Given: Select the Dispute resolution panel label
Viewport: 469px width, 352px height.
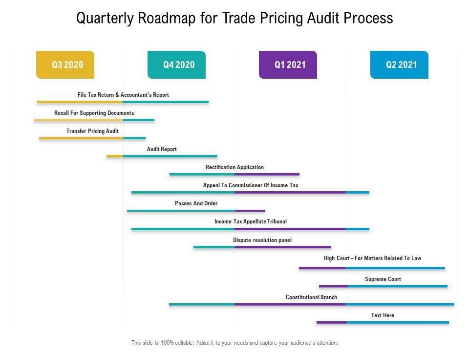Looking at the screenshot, I should (x=262, y=240).
